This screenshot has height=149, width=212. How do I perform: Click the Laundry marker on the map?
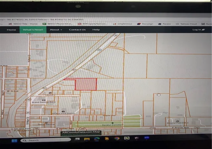pos(50,93)
